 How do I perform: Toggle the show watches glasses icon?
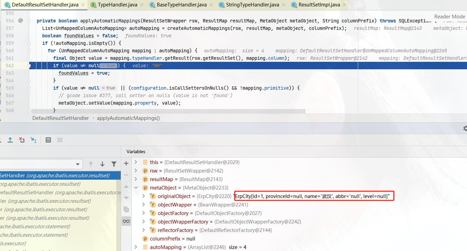pos(126,221)
